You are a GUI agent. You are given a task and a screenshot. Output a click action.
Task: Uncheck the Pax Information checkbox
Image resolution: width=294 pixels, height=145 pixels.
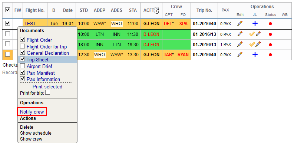23,78
